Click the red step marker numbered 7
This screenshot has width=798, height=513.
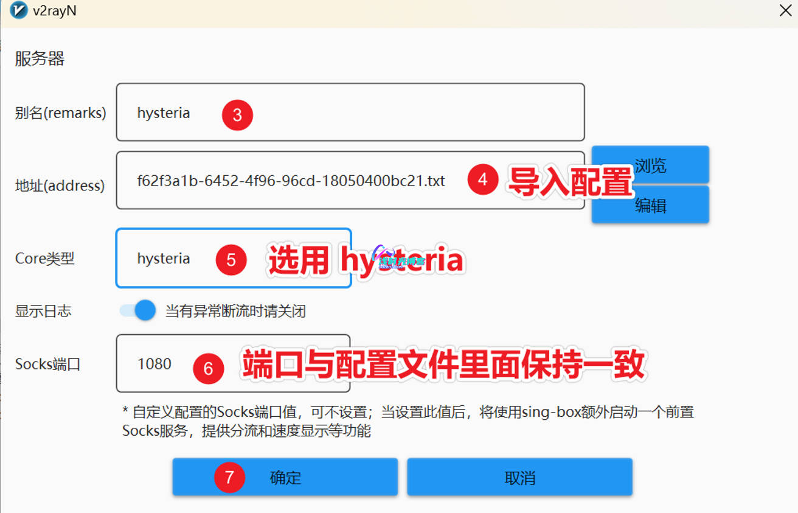point(229,478)
